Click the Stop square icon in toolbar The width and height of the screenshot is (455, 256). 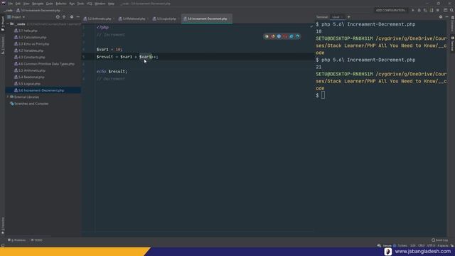click(438, 10)
